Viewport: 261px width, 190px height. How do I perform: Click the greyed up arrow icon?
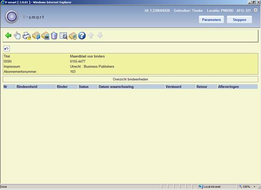91,35
